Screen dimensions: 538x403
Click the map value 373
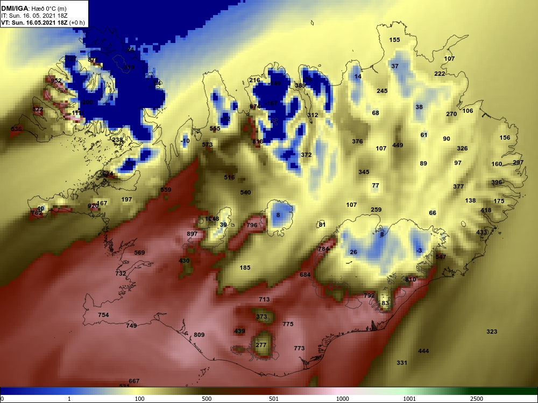(x=261, y=316)
